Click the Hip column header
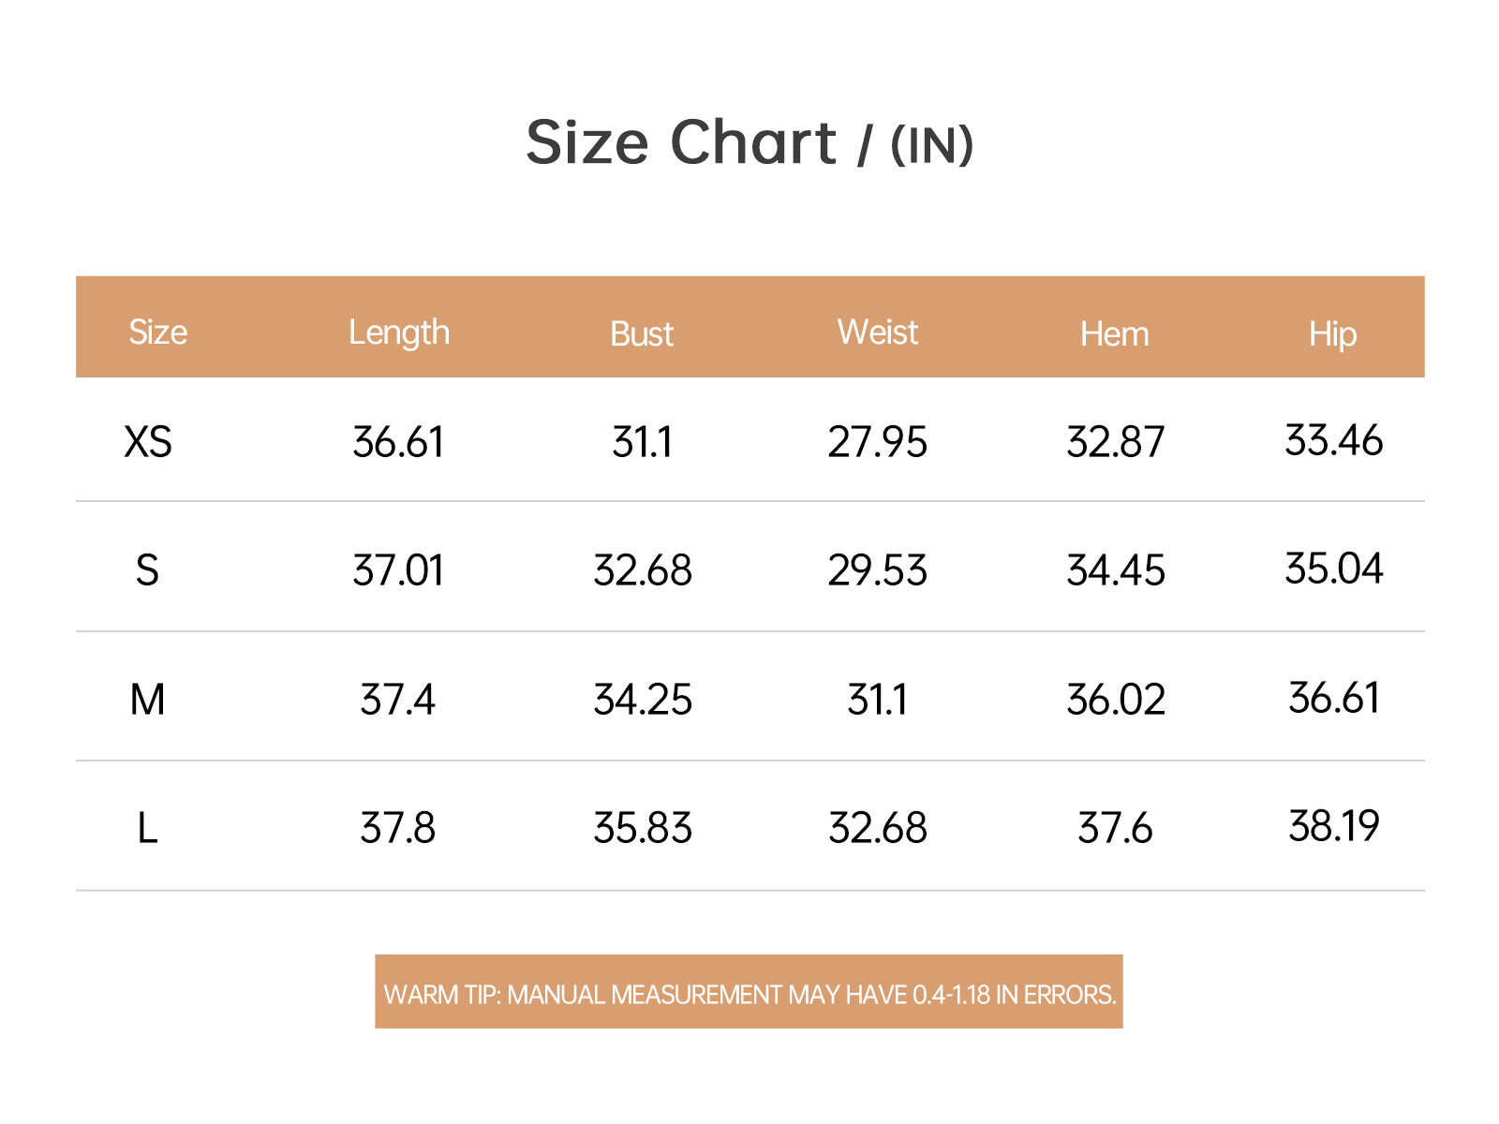The height and width of the screenshot is (1124, 1499). [1332, 335]
